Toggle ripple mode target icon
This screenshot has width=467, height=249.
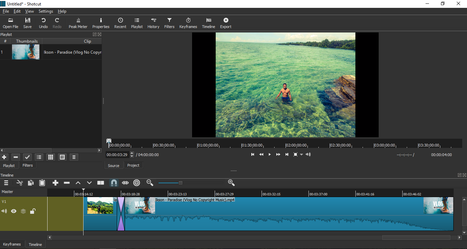137,183
